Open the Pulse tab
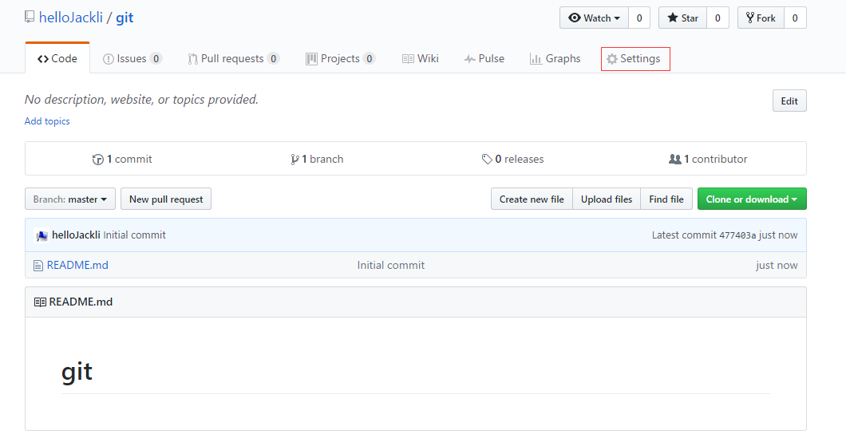Image resolution: width=846 pixels, height=434 pixels. (x=484, y=59)
